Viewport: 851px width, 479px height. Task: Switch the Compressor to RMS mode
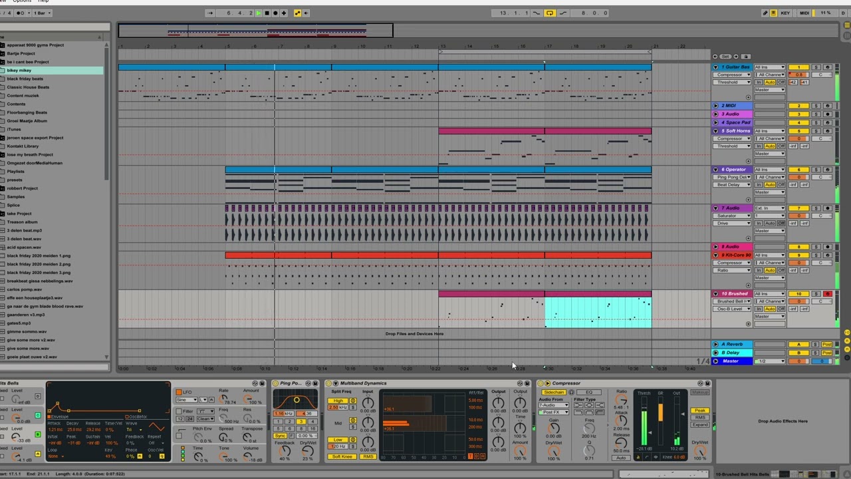pyautogui.click(x=700, y=418)
